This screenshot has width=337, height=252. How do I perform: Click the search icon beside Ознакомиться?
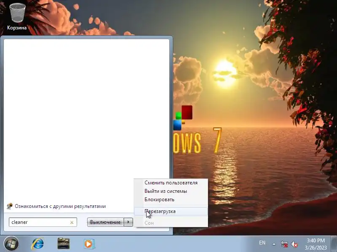pos(9,206)
